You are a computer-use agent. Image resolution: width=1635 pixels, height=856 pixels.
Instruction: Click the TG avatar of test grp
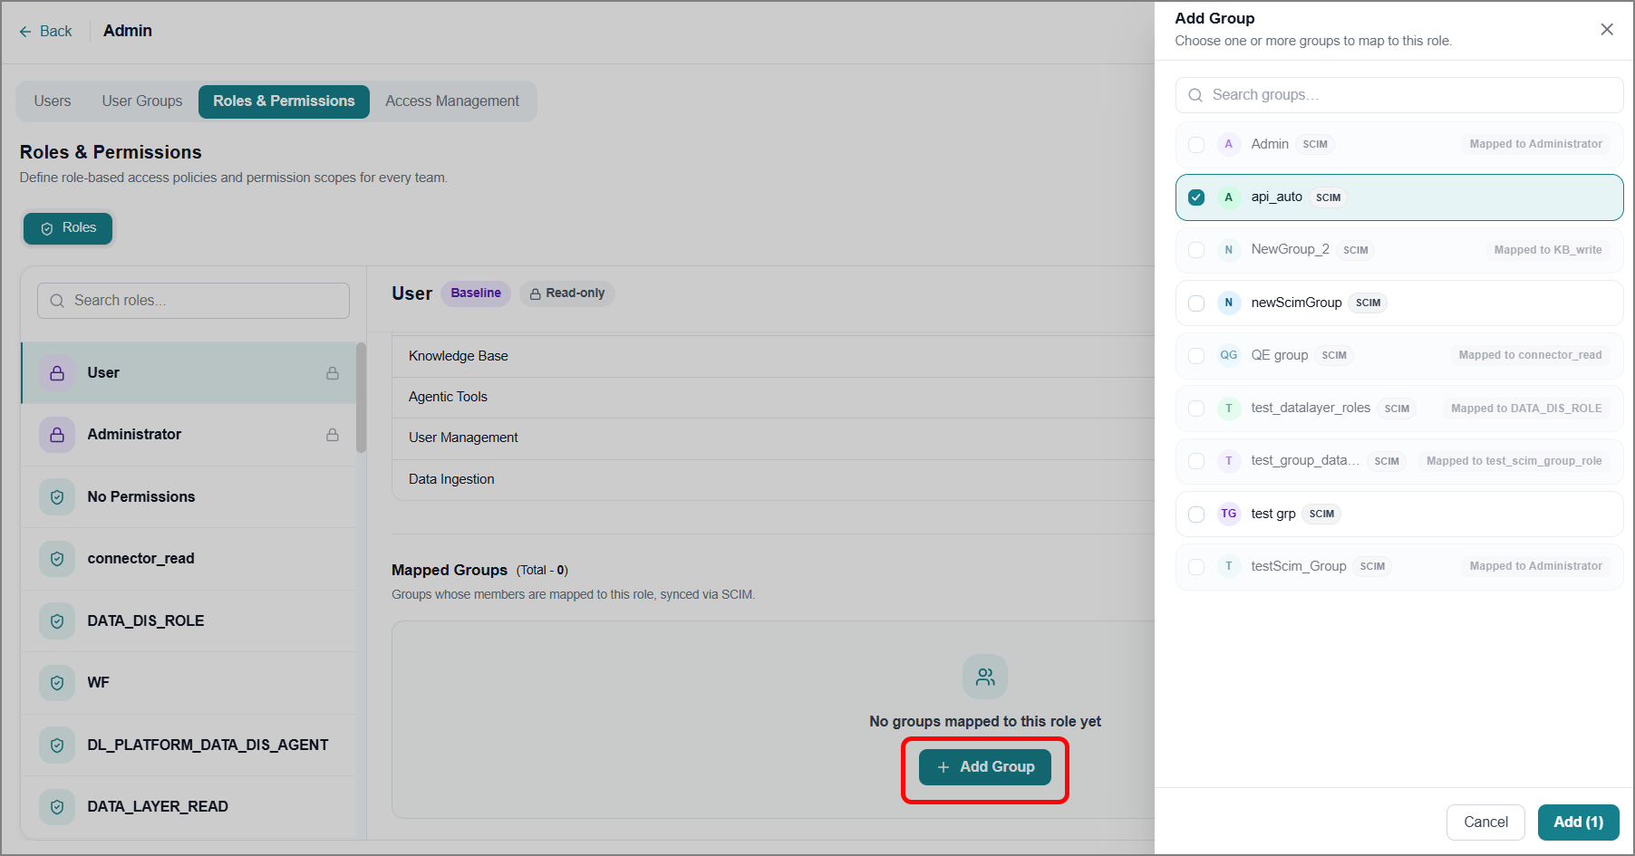pos(1229,514)
